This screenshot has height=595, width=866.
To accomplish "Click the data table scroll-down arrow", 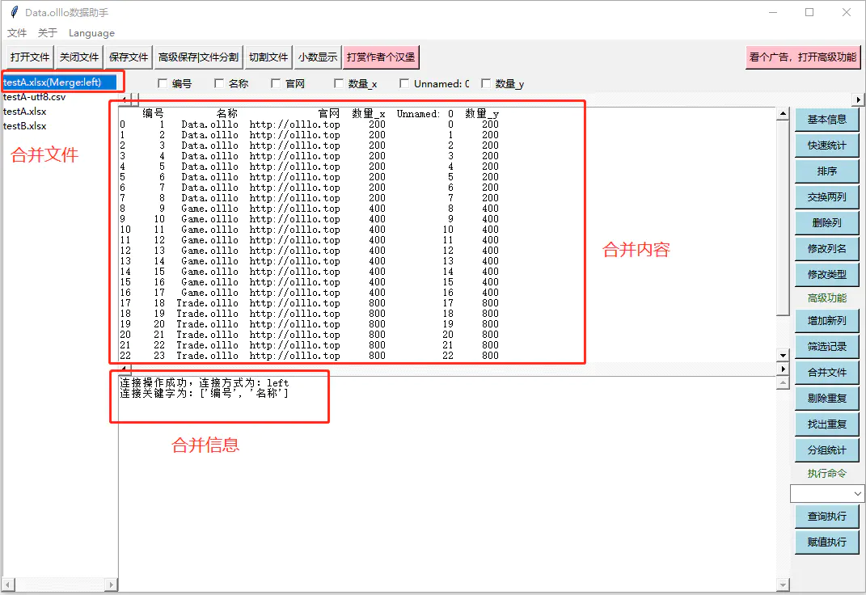I will (783, 355).
